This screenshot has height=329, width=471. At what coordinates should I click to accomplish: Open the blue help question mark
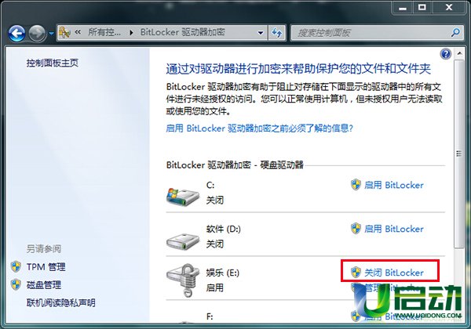(x=445, y=54)
